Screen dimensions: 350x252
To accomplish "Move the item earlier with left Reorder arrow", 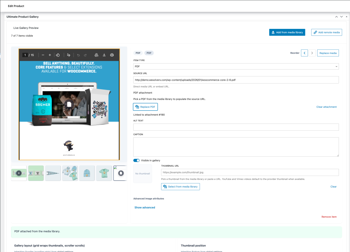I will click(x=304, y=53).
